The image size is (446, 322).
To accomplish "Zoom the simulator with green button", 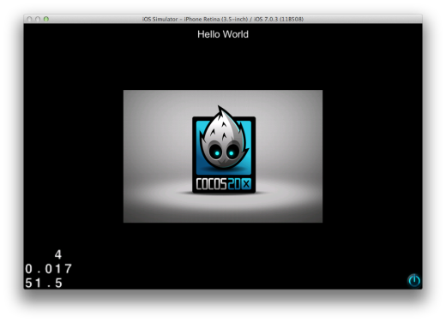I will point(46,19).
